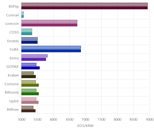
Task: Click the small Coinrail teal bar
Action: pyautogui.click(x=23, y=17)
